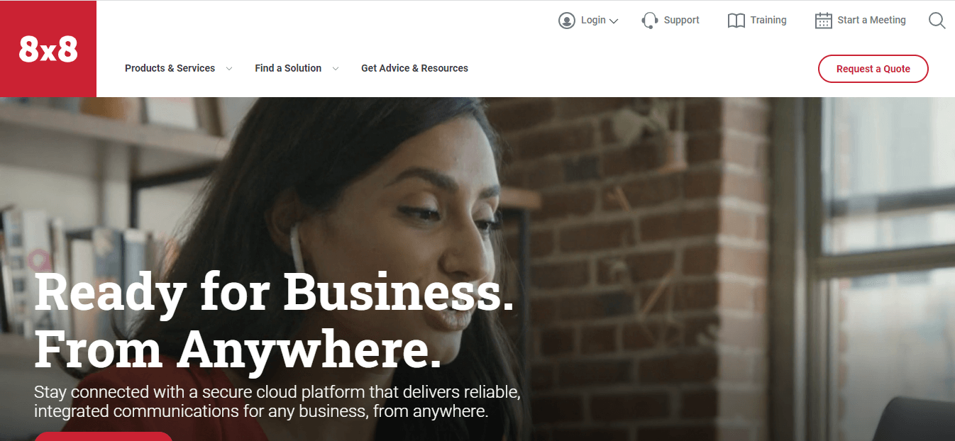
Task: Click the red call-to-action button below the tagline
Action: 103,437
